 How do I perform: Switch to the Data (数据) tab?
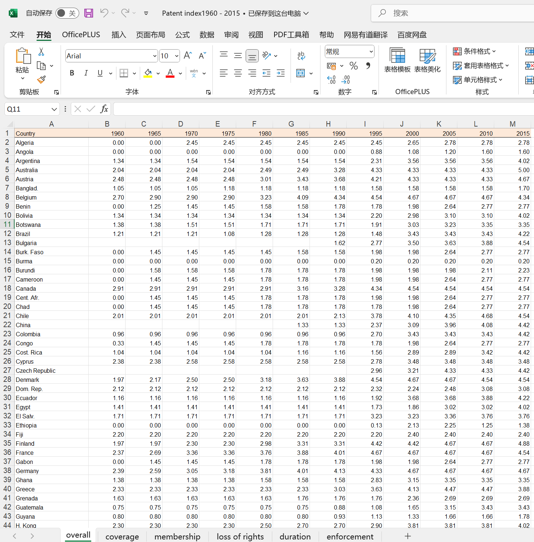[207, 35]
